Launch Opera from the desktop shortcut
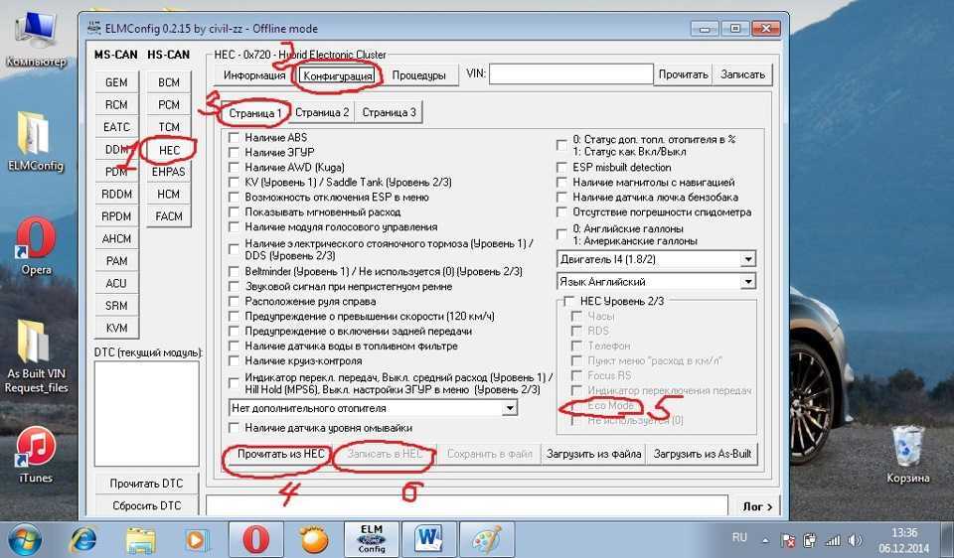This screenshot has width=954, height=558. click(x=36, y=246)
